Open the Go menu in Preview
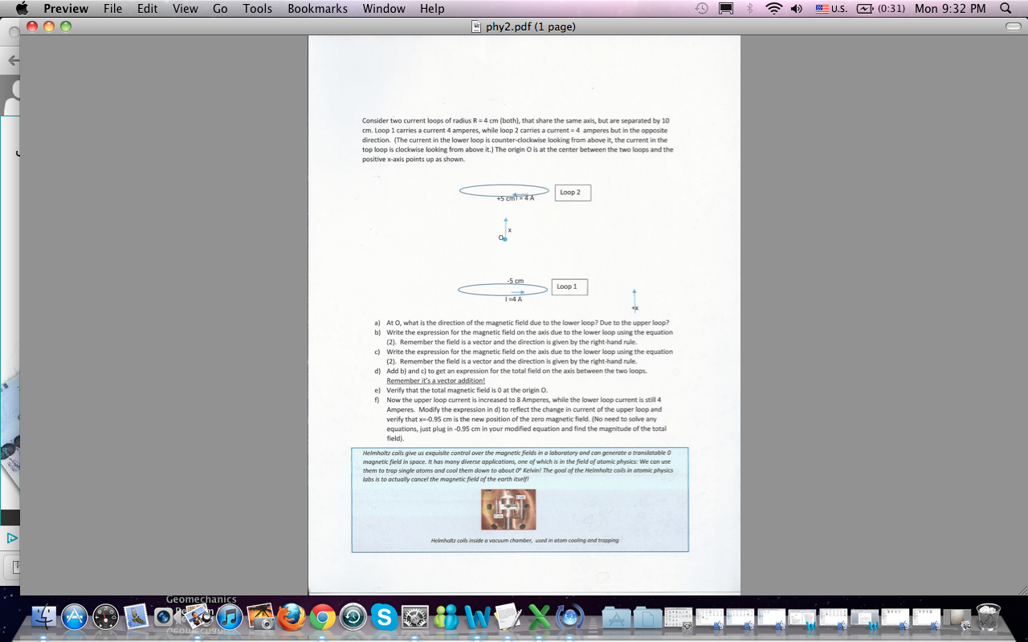Viewport: 1028px width, 642px height. (219, 9)
